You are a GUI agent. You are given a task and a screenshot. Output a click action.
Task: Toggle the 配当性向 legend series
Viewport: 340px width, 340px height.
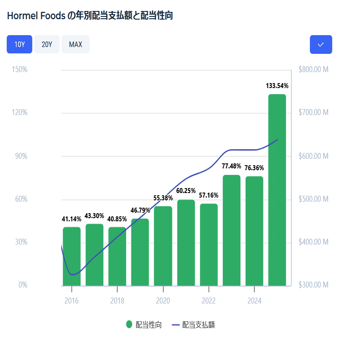point(144,324)
